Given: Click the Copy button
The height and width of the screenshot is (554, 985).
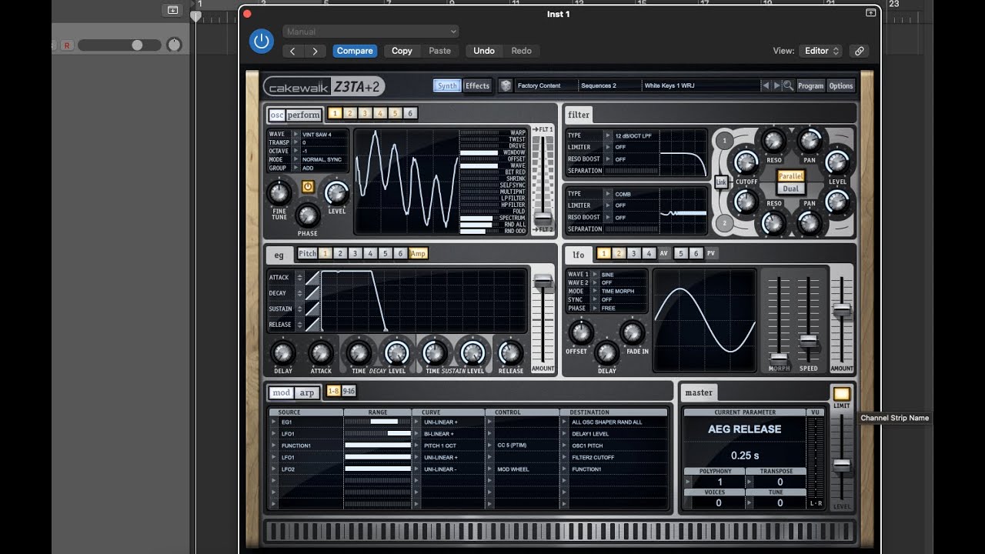Looking at the screenshot, I should (x=402, y=51).
